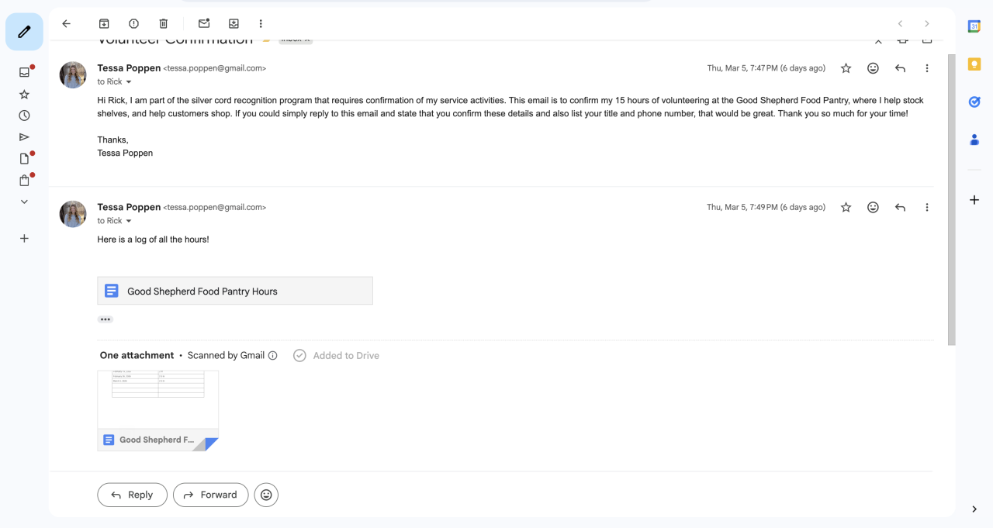The image size is (993, 528).
Task: Go back to the inbox list
Action: point(67,24)
